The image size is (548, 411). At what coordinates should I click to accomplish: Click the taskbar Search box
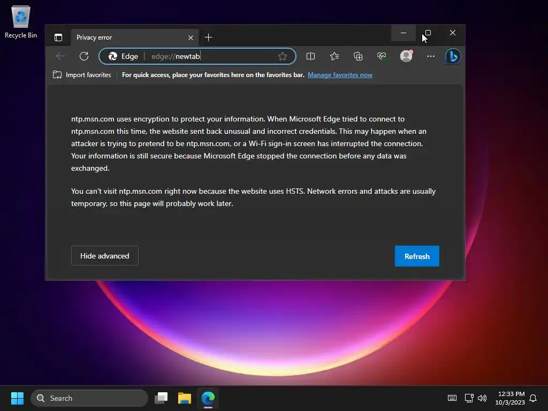[x=89, y=398]
